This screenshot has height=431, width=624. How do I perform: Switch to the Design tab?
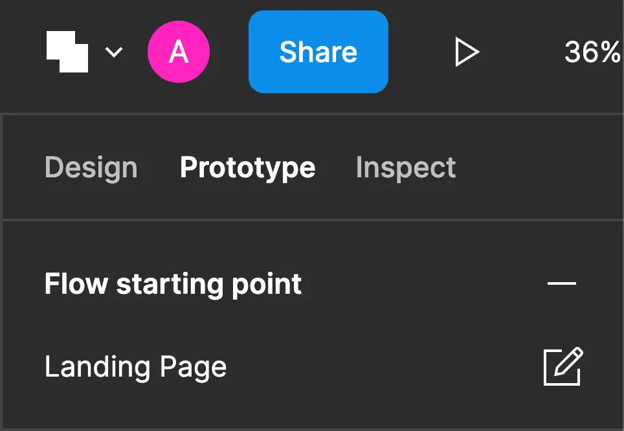click(x=91, y=167)
